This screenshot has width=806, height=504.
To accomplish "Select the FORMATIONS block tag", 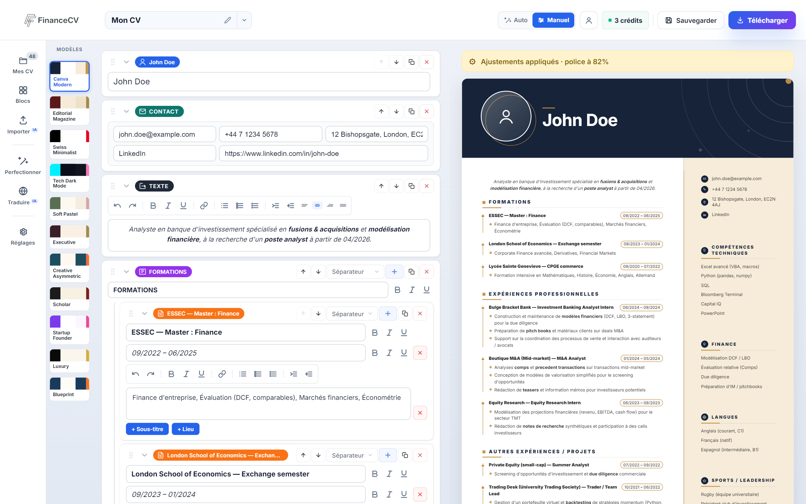I will pyautogui.click(x=163, y=272).
